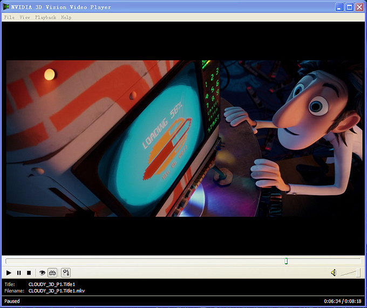Click the Paused status text
Viewport: 367px width, 308px height.
[x=12, y=301]
